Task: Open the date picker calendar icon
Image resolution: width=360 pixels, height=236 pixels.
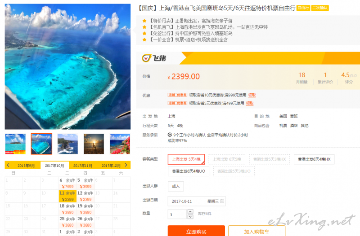Action: click(x=222, y=201)
